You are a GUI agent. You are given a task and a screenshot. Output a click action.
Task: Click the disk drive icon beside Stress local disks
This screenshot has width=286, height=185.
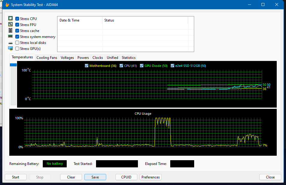click(x=10, y=43)
